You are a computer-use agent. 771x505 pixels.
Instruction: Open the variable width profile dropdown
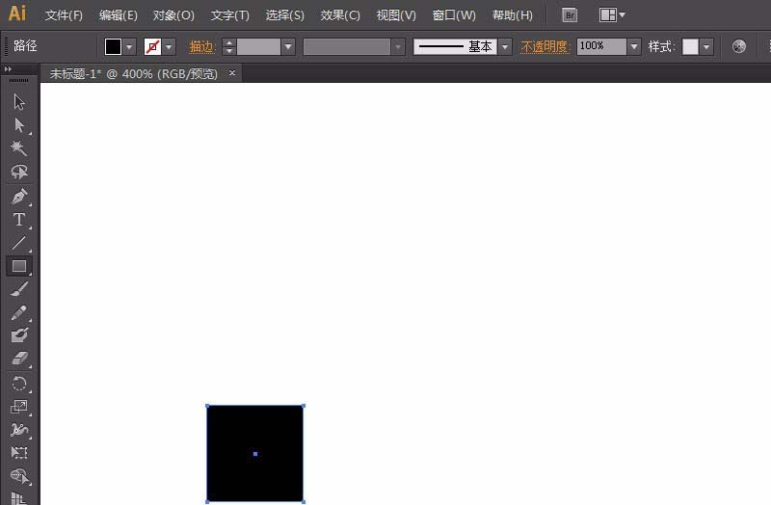tap(398, 47)
